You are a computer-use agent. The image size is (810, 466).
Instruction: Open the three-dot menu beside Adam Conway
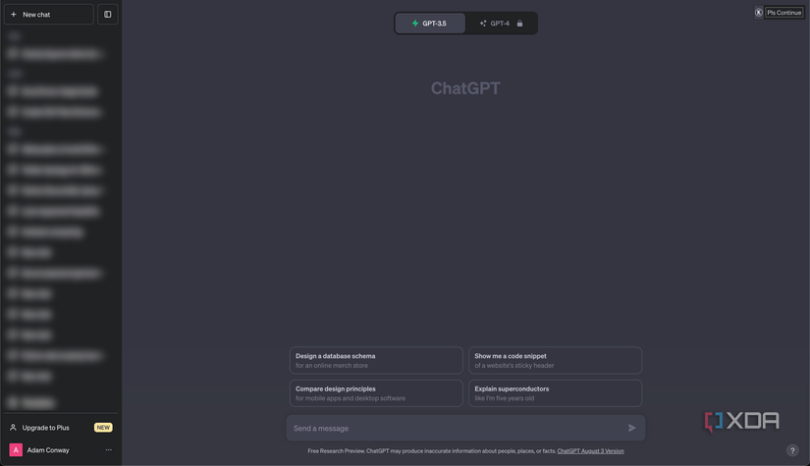(x=108, y=450)
